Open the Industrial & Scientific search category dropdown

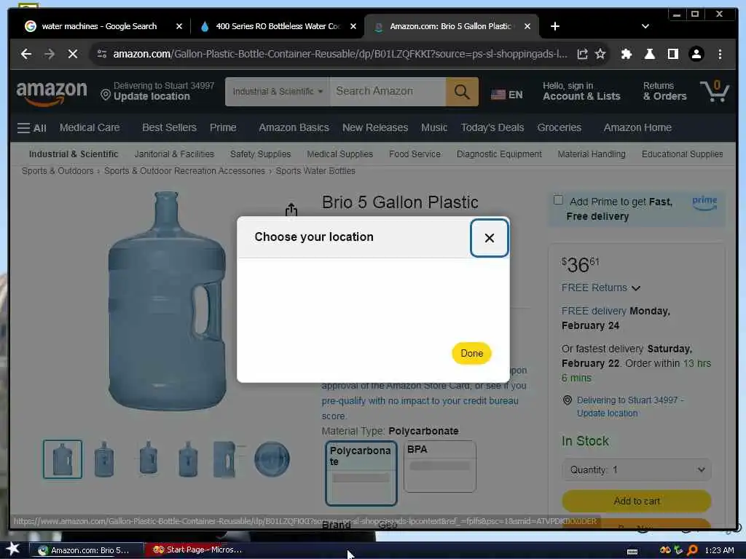[x=278, y=91]
